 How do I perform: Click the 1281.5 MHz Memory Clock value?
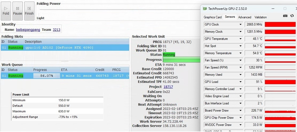pos(254,32)
